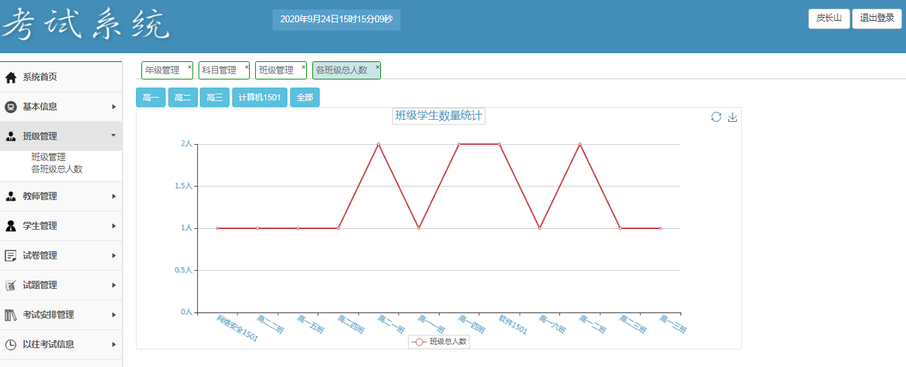The height and width of the screenshot is (367, 906).
Task: Switch to the 年级管理 tab
Action: point(162,70)
